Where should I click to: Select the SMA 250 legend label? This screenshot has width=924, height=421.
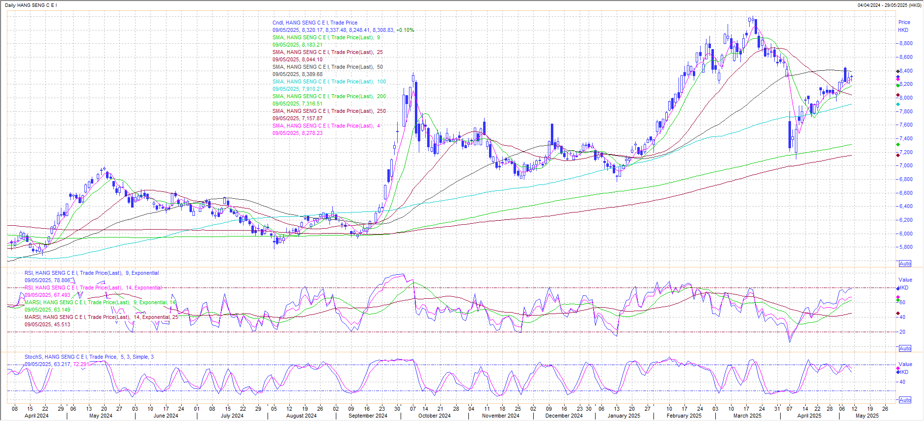[329, 111]
